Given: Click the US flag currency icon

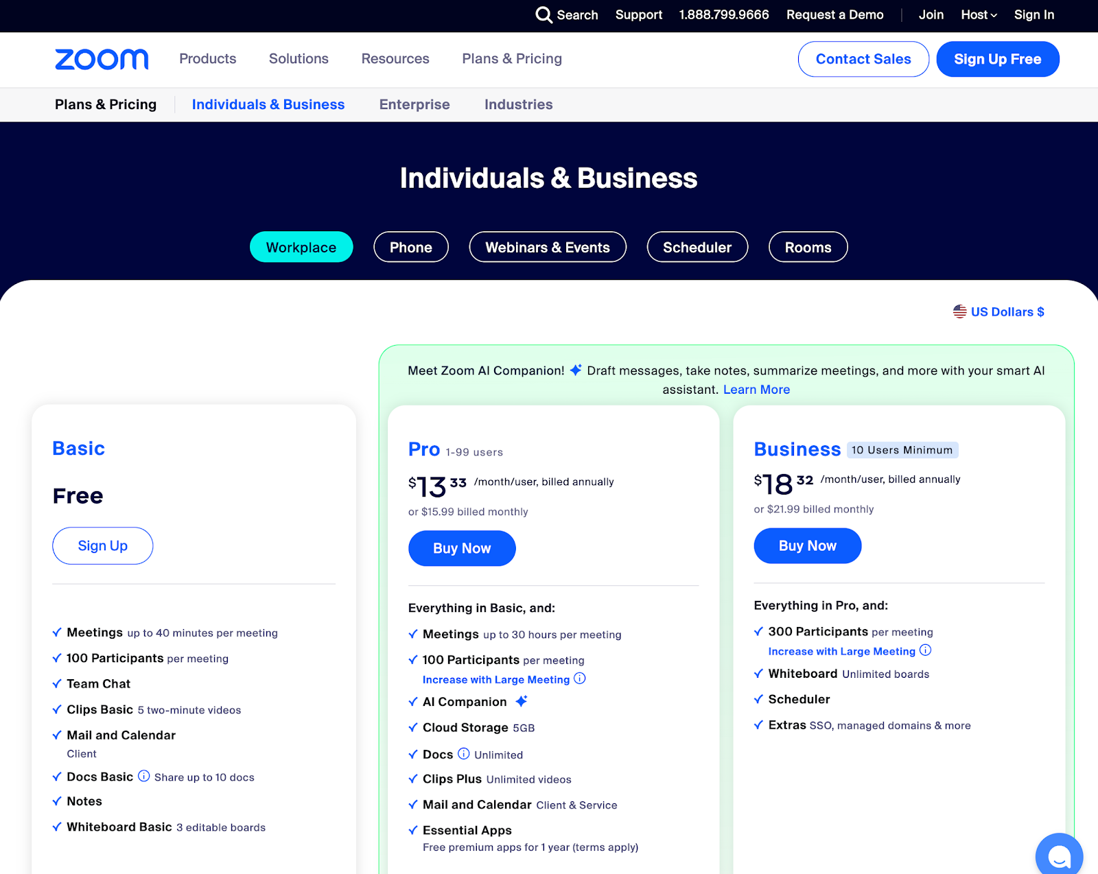Looking at the screenshot, I should coord(959,311).
